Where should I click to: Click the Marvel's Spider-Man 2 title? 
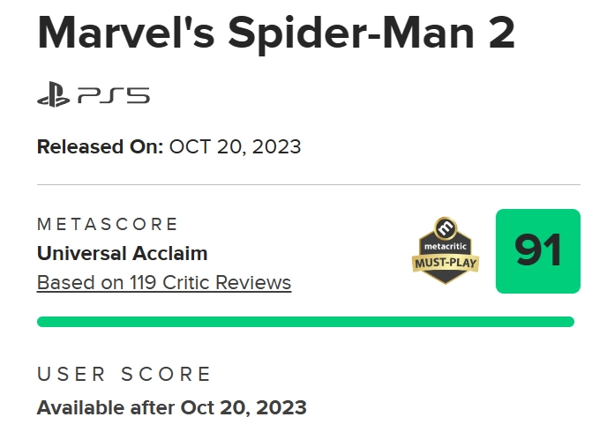tap(276, 34)
